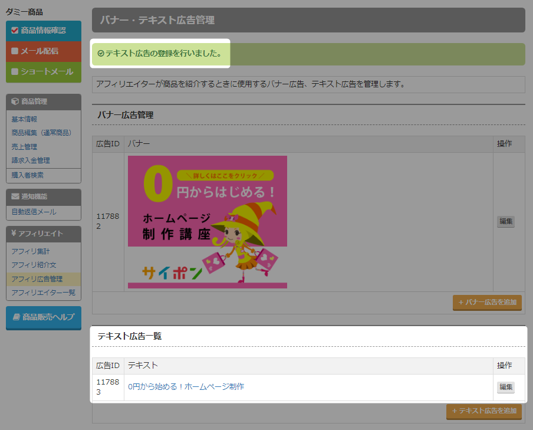Click the テキスト広告の登録を行いました message
The width and height of the screenshot is (533, 430).
[x=163, y=54]
